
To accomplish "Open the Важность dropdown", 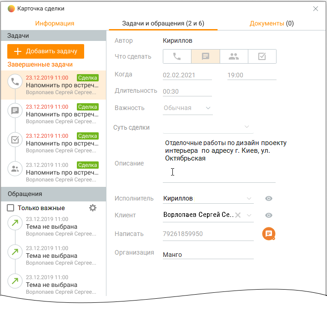I will click(x=187, y=108).
